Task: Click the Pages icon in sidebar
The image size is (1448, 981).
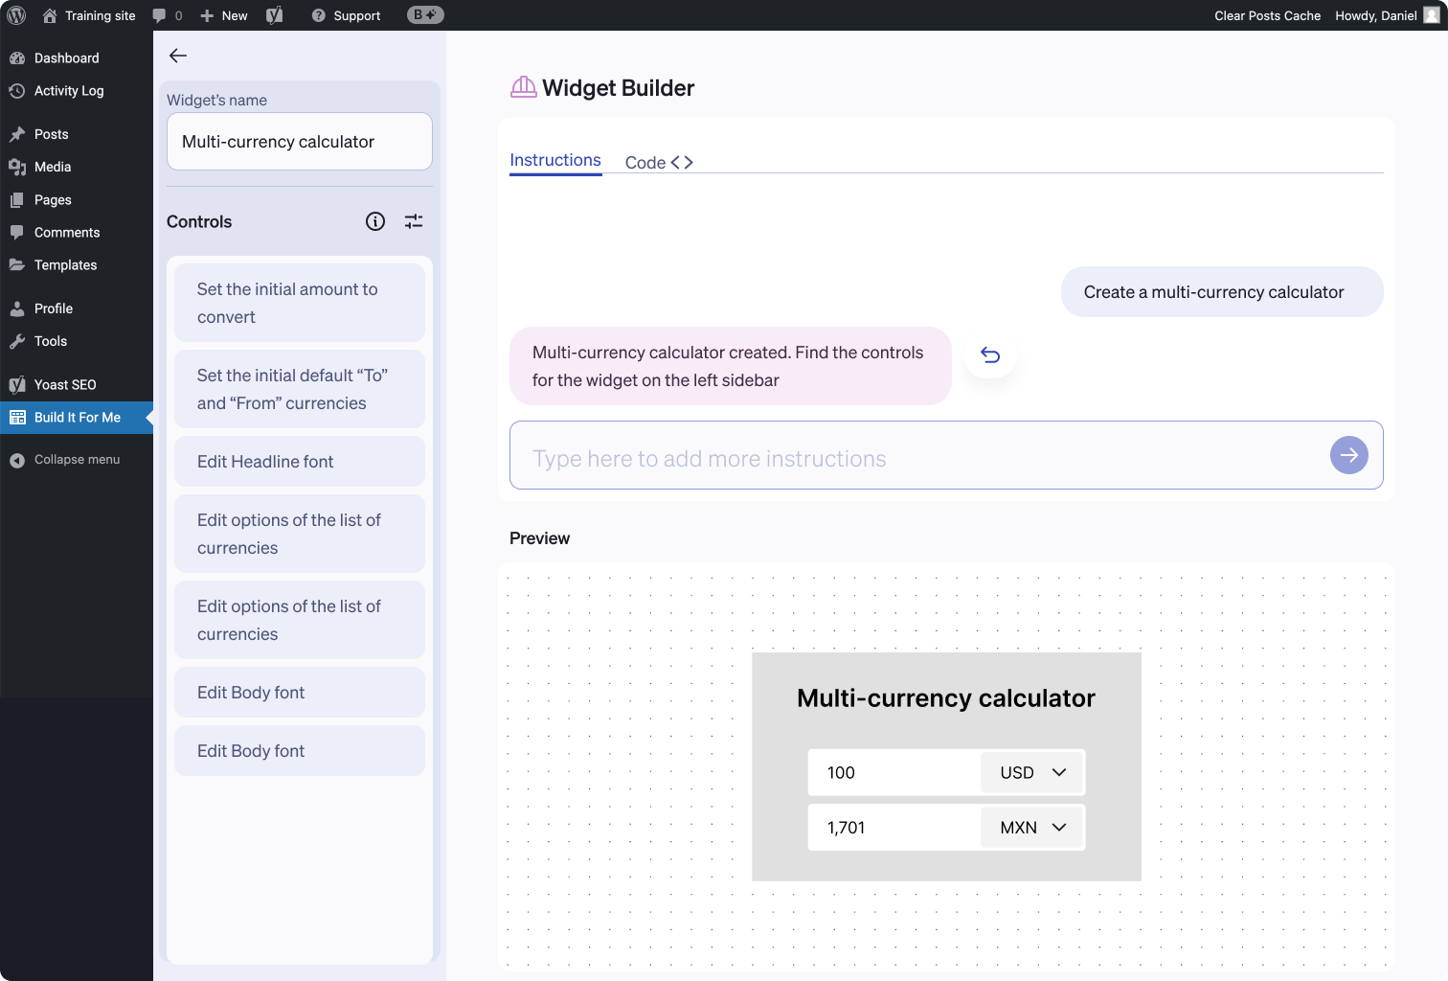Action: pos(17,200)
